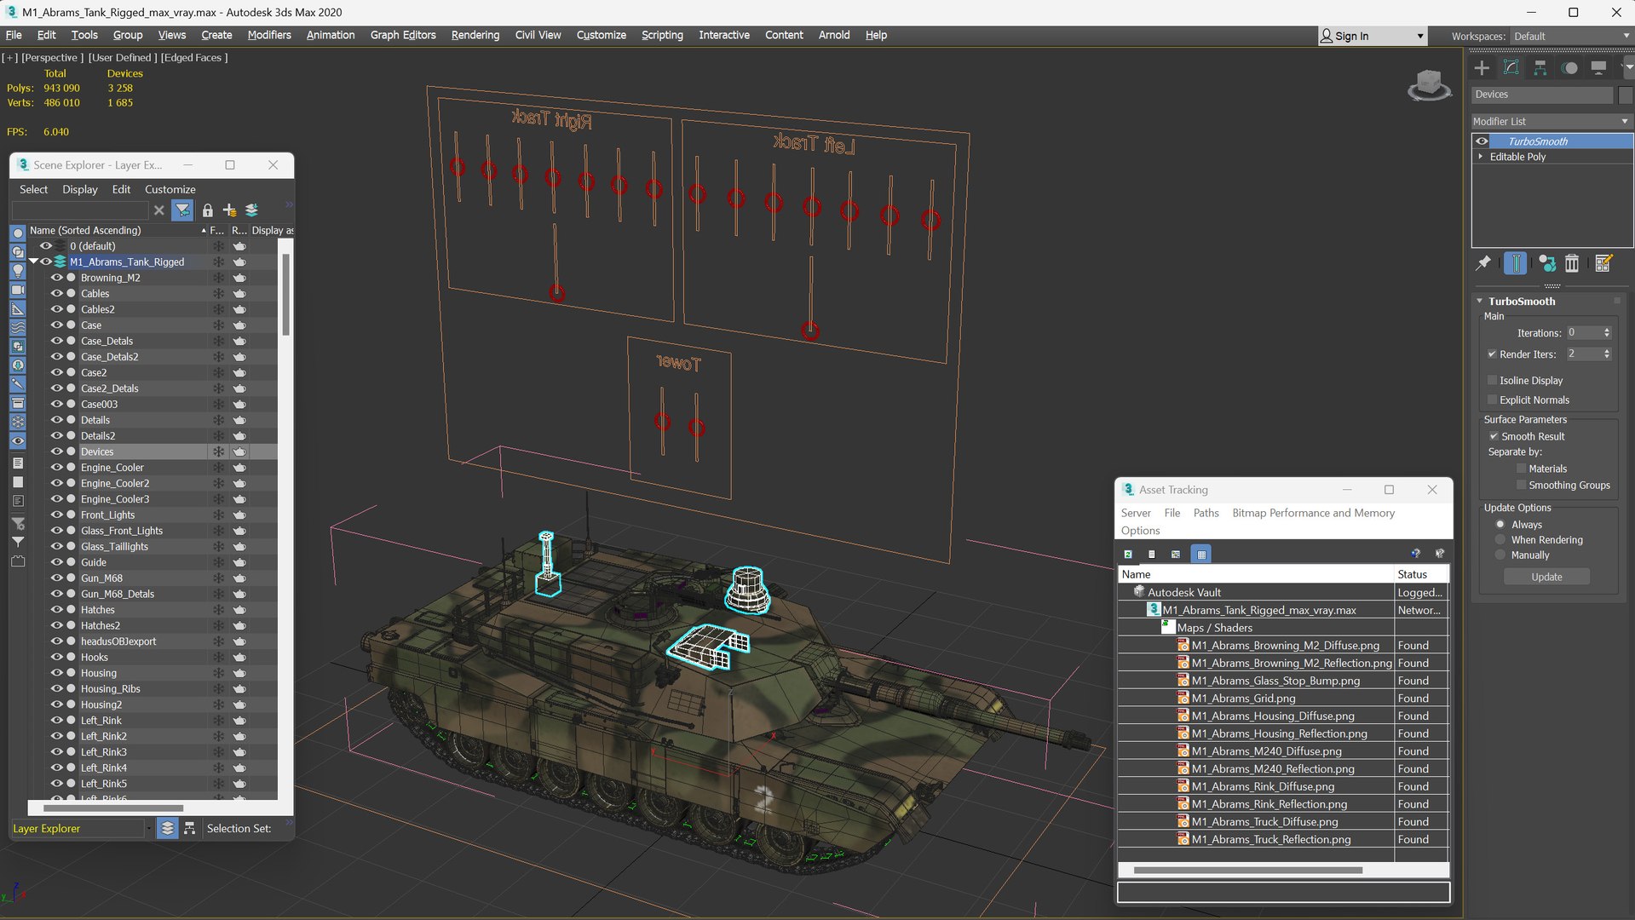Click the object color swatch beside Devices
This screenshot has height=920, width=1635.
pos(1624,95)
